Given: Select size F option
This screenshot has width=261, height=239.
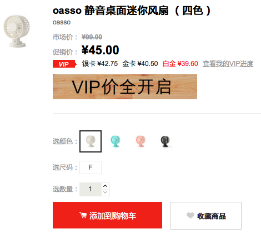Looking at the screenshot, I should [x=91, y=167].
